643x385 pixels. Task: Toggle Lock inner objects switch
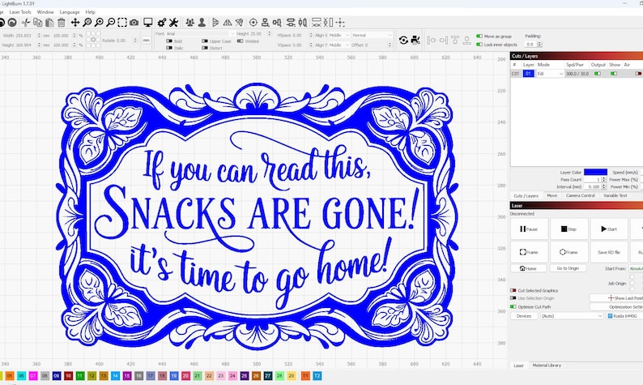[x=479, y=45]
